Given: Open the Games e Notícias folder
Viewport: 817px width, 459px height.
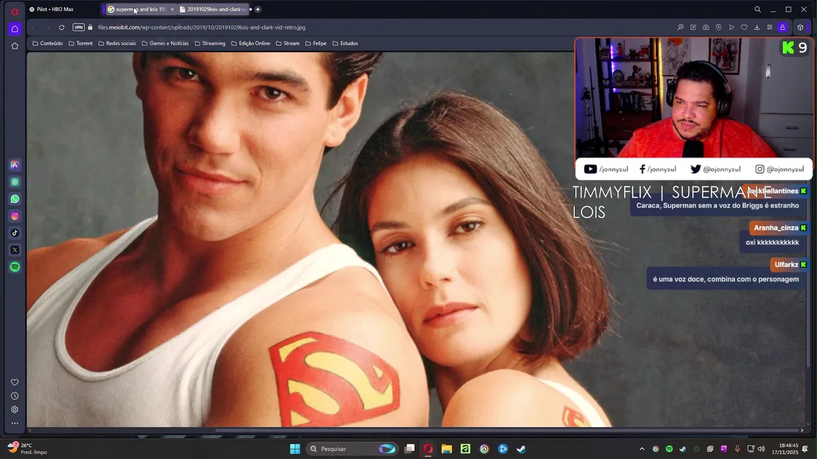Looking at the screenshot, I should [165, 43].
